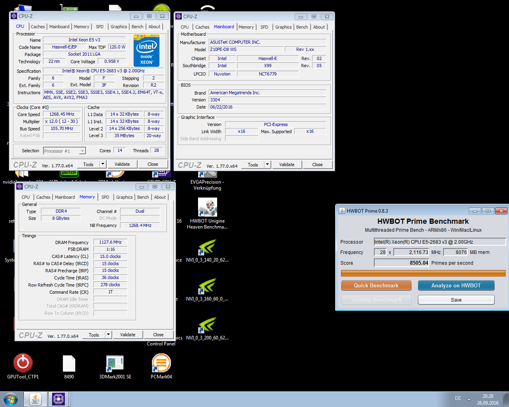The height and width of the screenshot is (407, 509).
Task: Select the CPU-Z taskbar button
Action: pos(58,399)
